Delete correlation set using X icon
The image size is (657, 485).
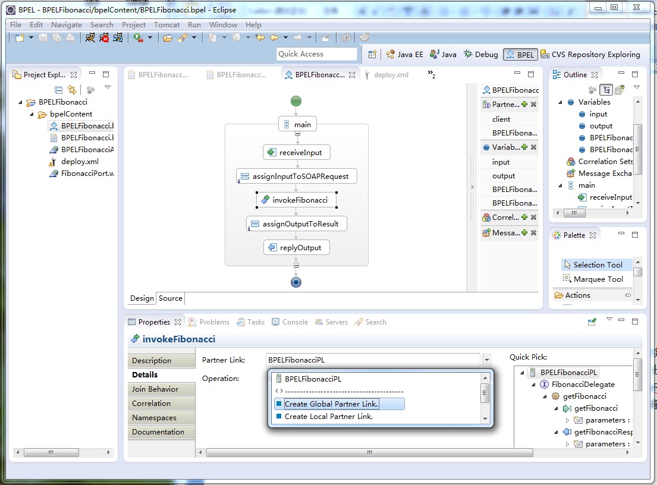point(533,218)
